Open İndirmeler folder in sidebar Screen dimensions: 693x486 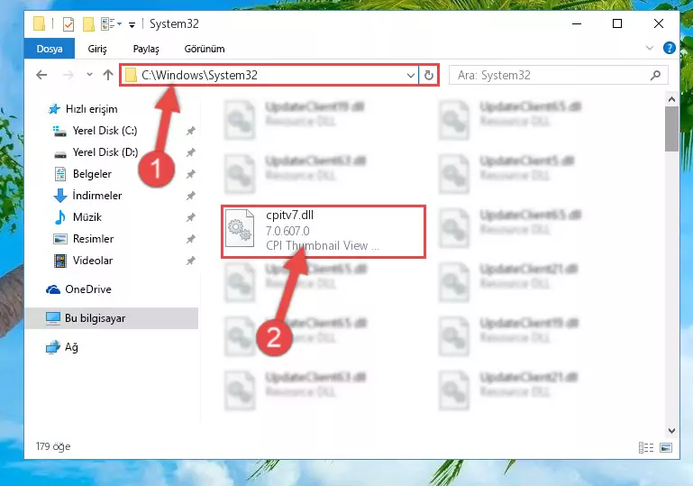tap(97, 196)
